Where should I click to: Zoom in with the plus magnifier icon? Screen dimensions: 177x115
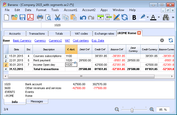coord(152,109)
